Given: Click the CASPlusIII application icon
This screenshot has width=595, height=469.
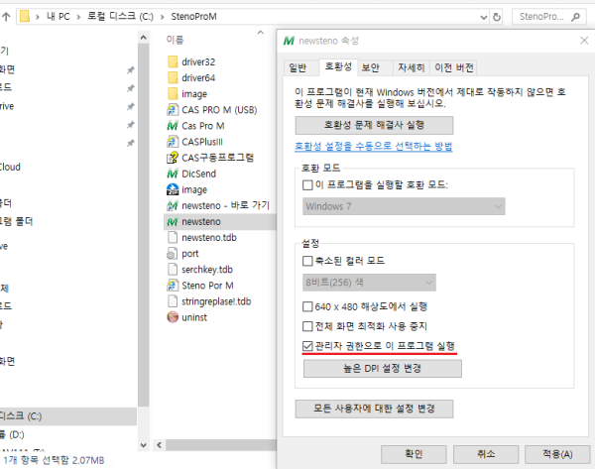Looking at the screenshot, I should pos(172,142).
